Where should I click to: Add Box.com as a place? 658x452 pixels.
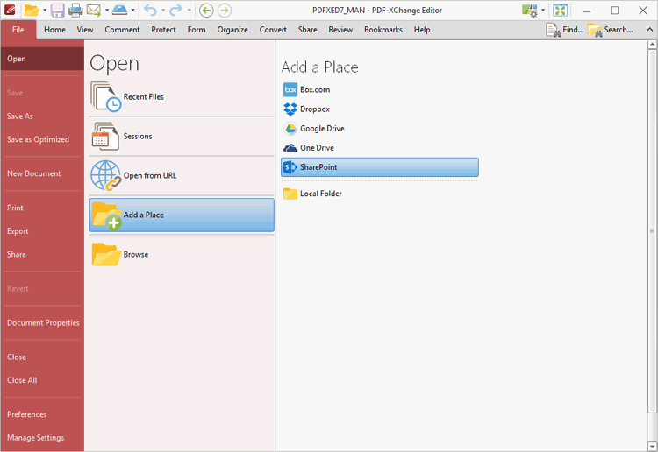coord(380,89)
